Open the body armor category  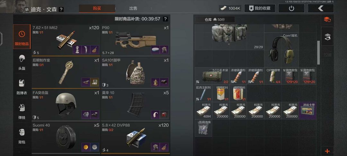tap(22, 87)
